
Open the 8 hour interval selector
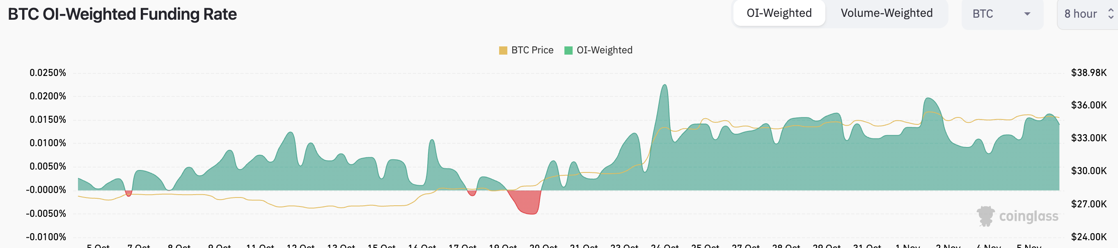pyautogui.click(x=1083, y=14)
